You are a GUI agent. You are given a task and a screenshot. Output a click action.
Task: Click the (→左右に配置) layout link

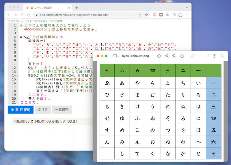click(x=55, y=21)
